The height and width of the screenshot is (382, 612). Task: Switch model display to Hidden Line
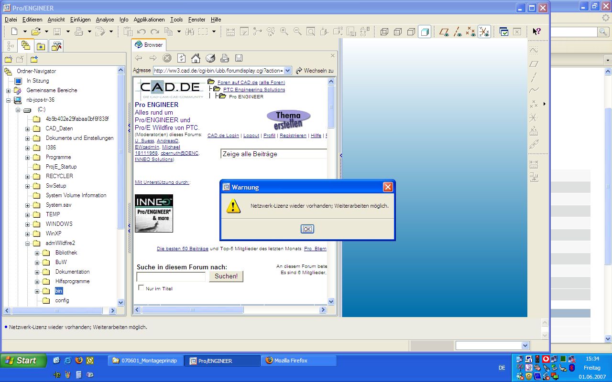[x=397, y=32]
